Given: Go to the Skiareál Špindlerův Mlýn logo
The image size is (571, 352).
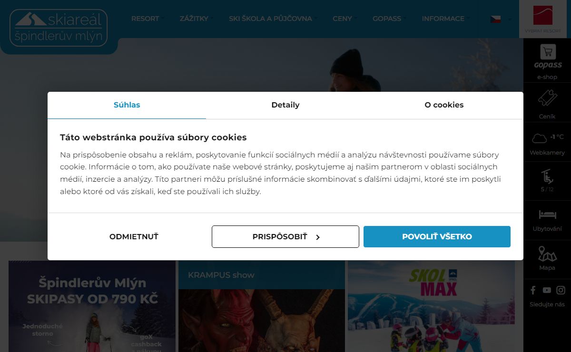Looking at the screenshot, I should pyautogui.click(x=59, y=28).
